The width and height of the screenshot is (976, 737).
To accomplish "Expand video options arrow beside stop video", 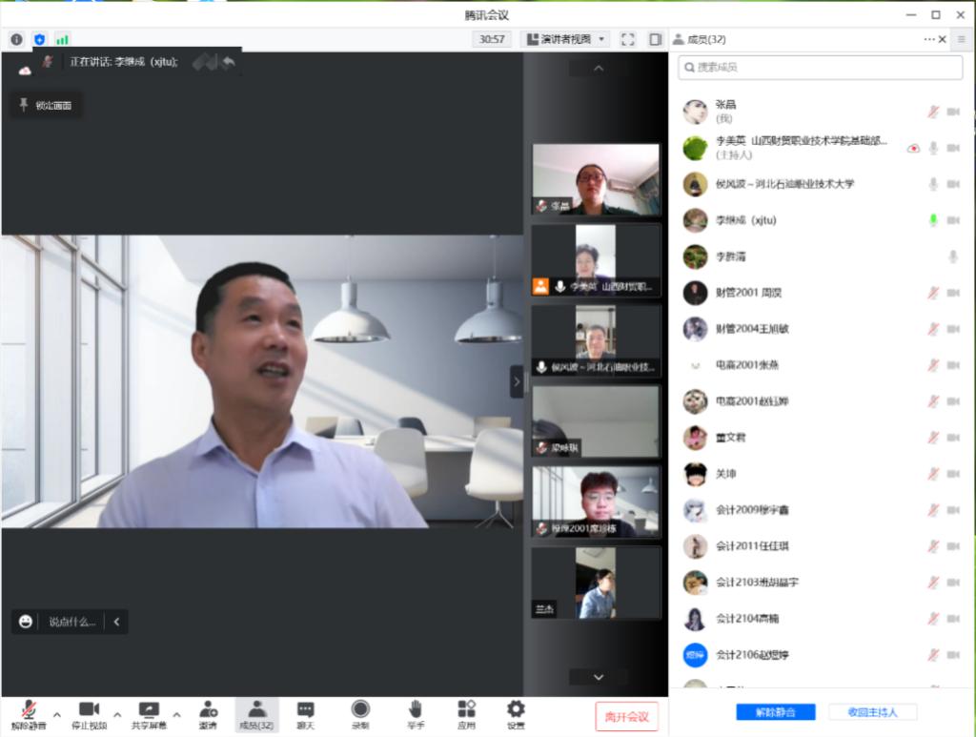I will (117, 714).
